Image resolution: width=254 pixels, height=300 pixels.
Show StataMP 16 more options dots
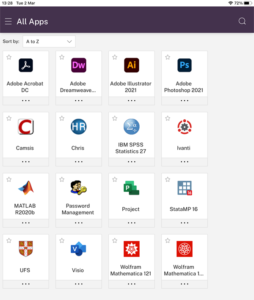click(x=185, y=223)
